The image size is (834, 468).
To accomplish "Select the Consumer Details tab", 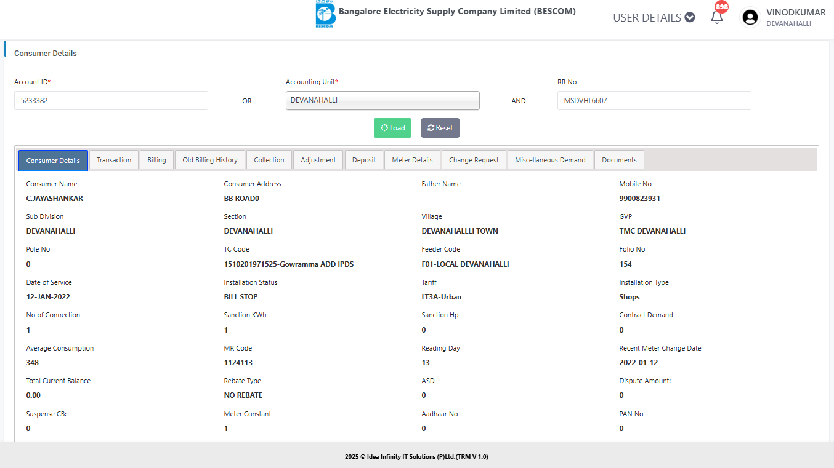I will (x=53, y=161).
